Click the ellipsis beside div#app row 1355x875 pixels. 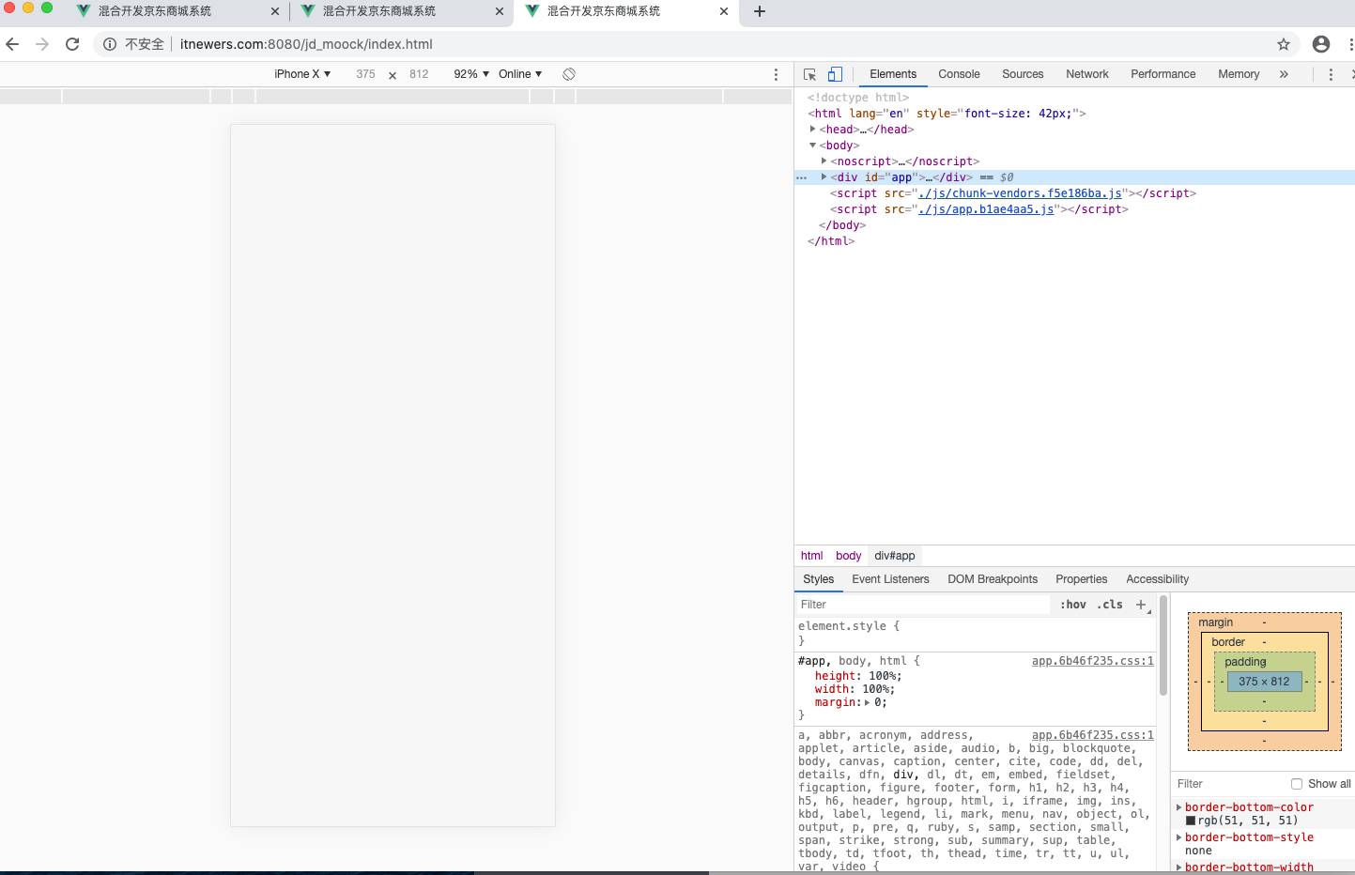click(801, 177)
